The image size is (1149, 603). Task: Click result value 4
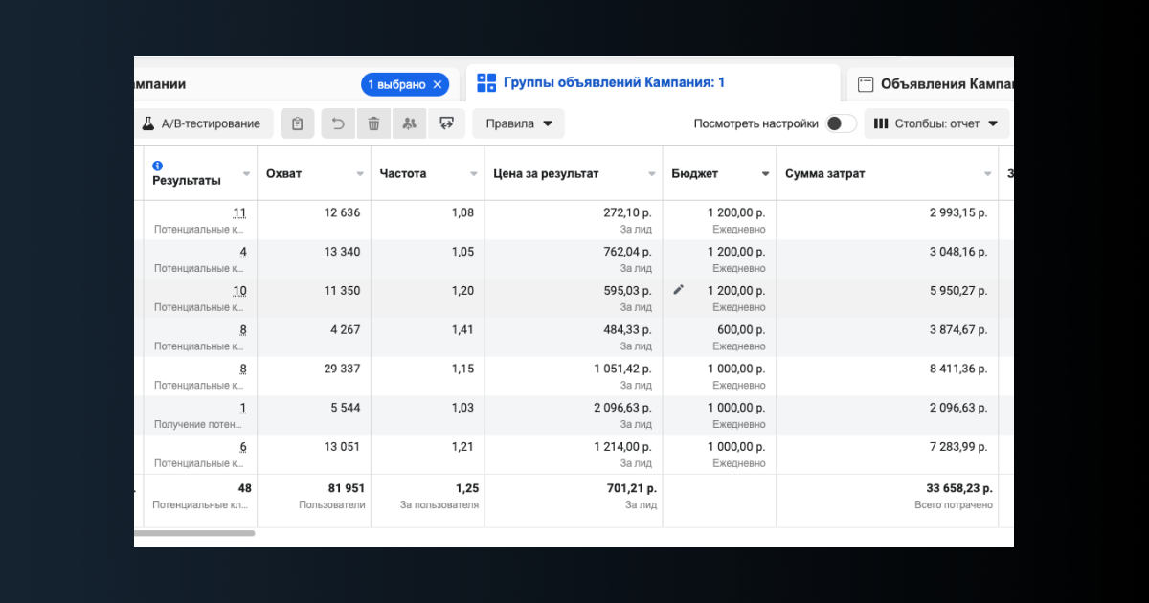(x=243, y=252)
